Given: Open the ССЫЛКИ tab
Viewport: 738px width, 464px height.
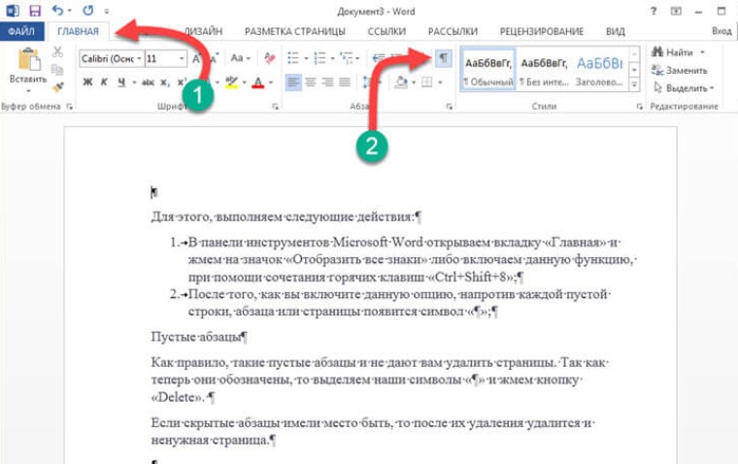Looking at the screenshot, I should point(386,31).
